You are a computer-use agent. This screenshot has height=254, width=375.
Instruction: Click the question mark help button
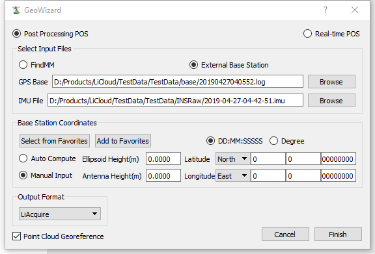point(326,10)
